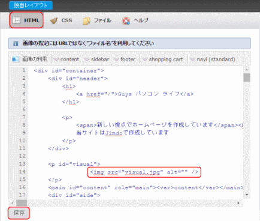Click the notice text about ファイル名
This screenshot has width=260, height=221.
click(x=88, y=43)
